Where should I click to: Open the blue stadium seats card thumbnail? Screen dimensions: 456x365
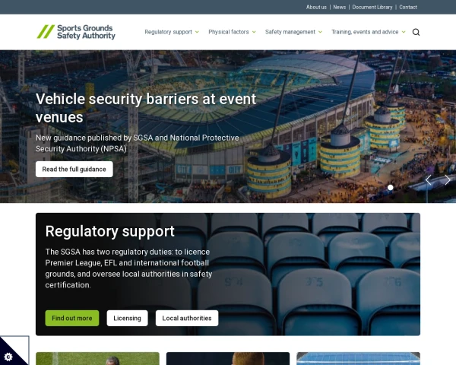pyautogui.click(x=358, y=359)
